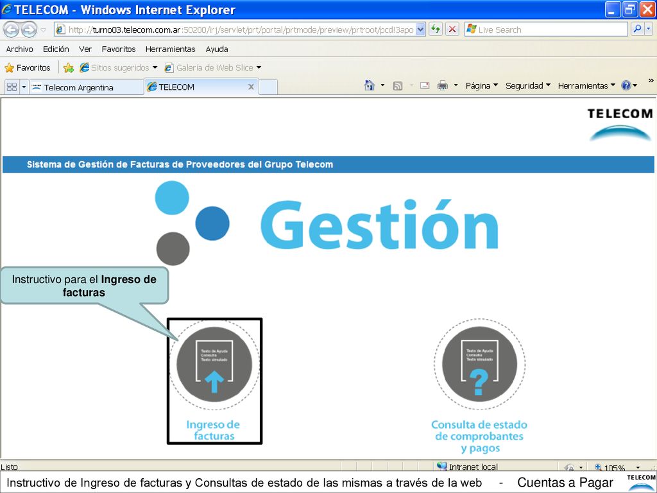Viewport: 657px width, 493px height.
Task: Click the browser Back arrow button
Action: click(12, 30)
